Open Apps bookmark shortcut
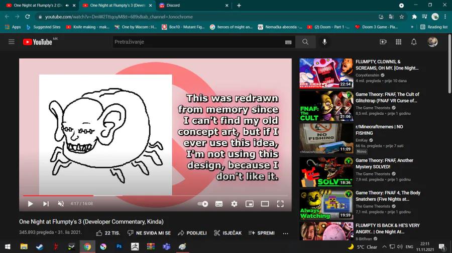The image size is (452, 253). [x=13, y=27]
